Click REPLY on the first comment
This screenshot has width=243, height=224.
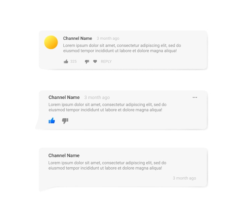point(106,61)
